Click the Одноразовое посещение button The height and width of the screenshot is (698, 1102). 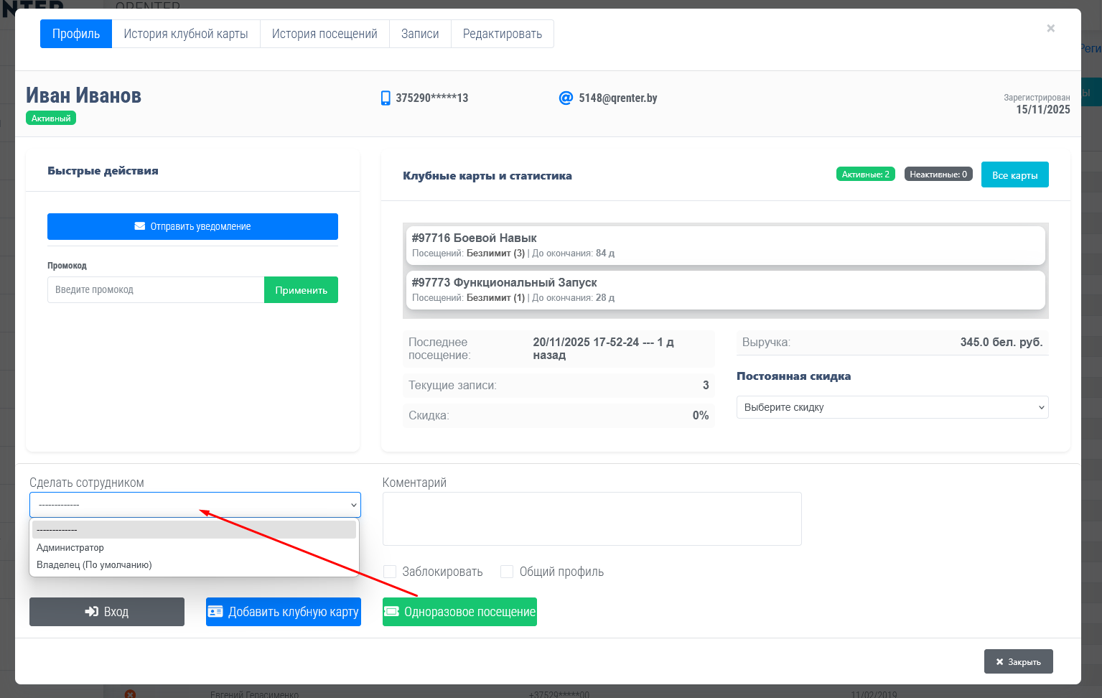(459, 612)
